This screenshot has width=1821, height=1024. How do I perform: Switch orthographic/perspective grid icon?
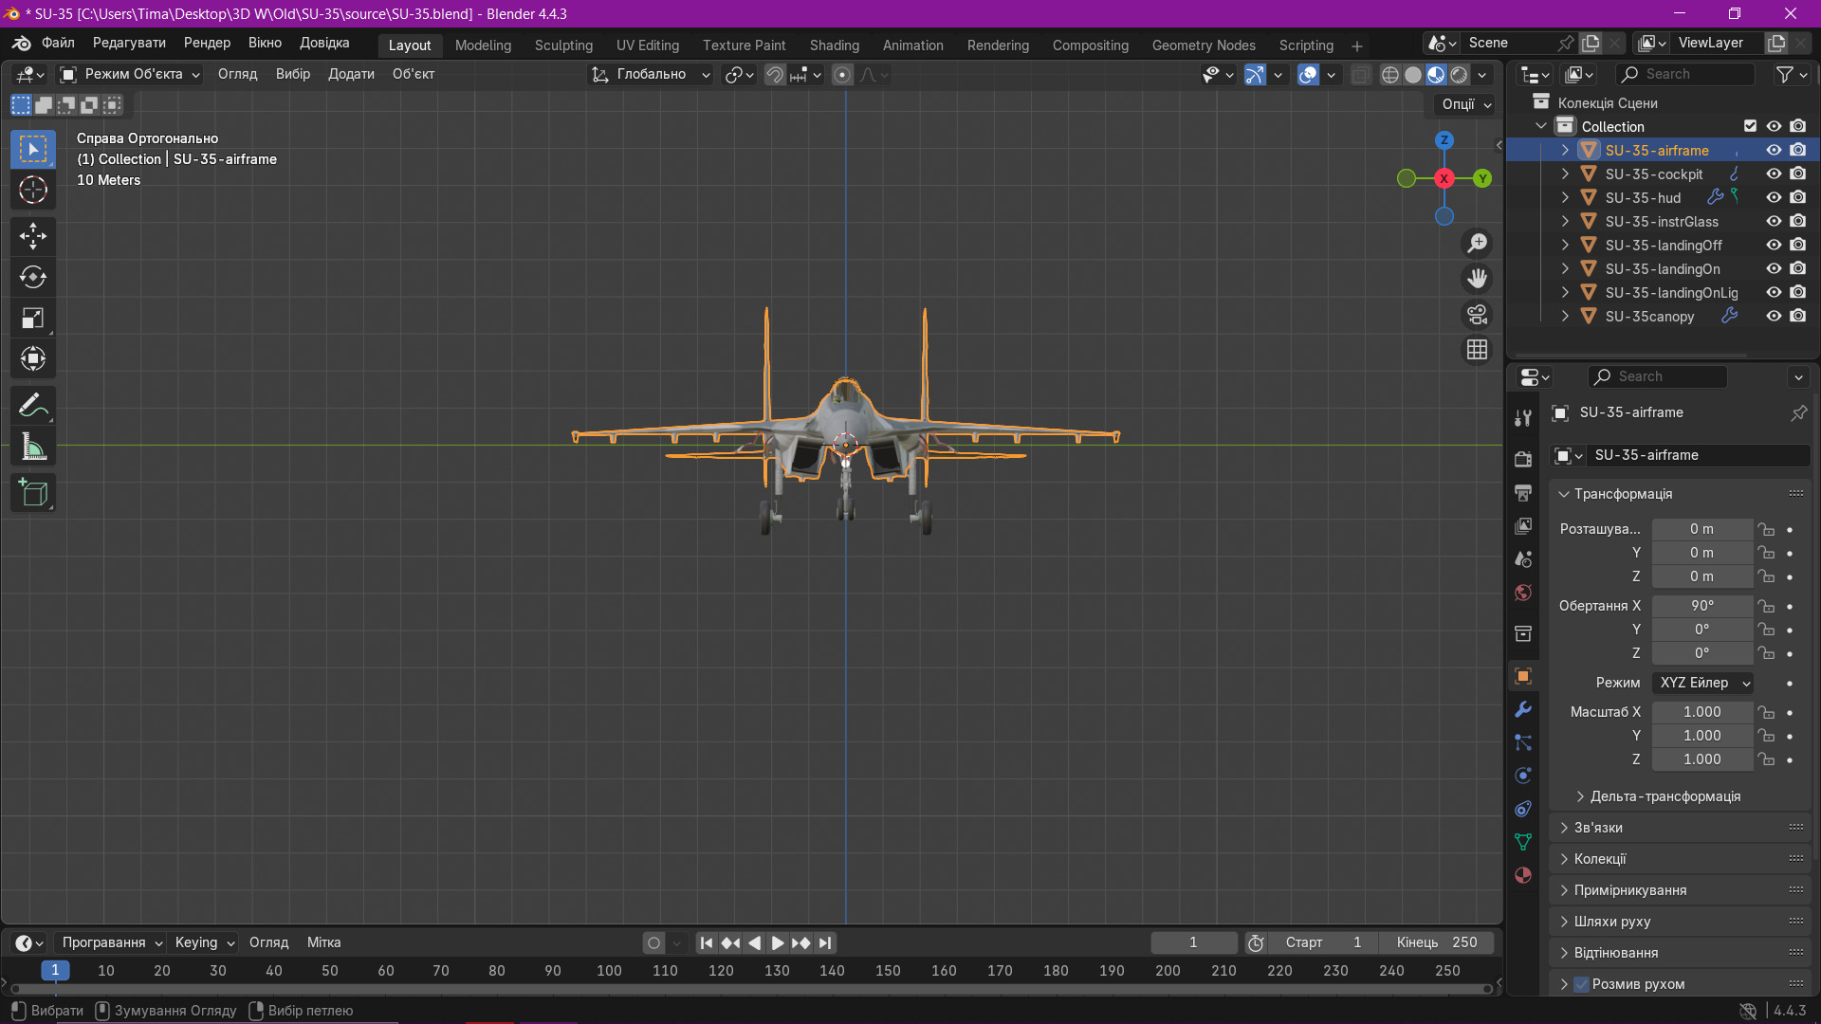pyautogui.click(x=1477, y=350)
